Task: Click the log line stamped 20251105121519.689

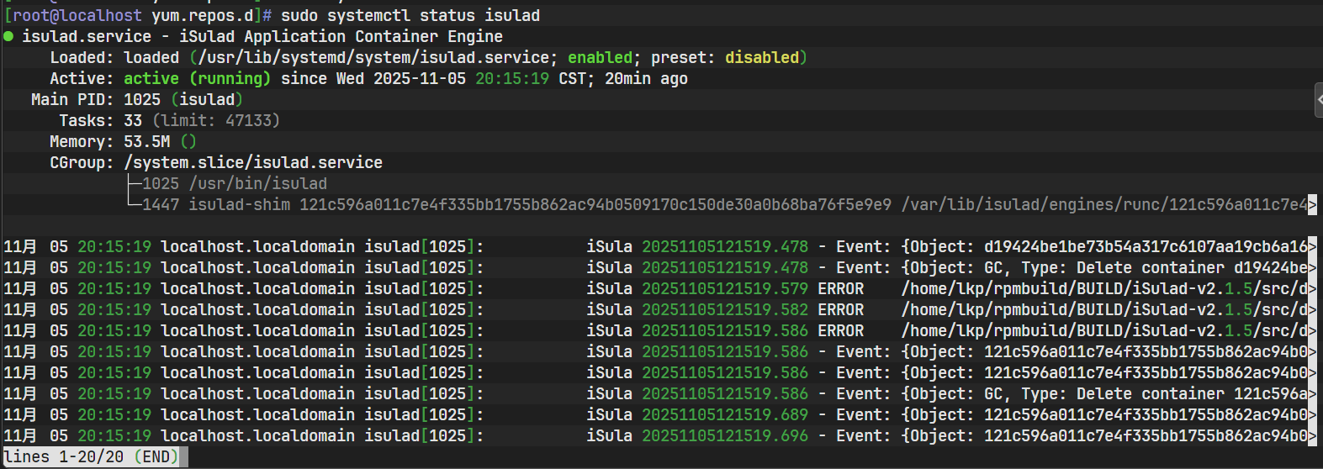Action: pyautogui.click(x=660, y=414)
